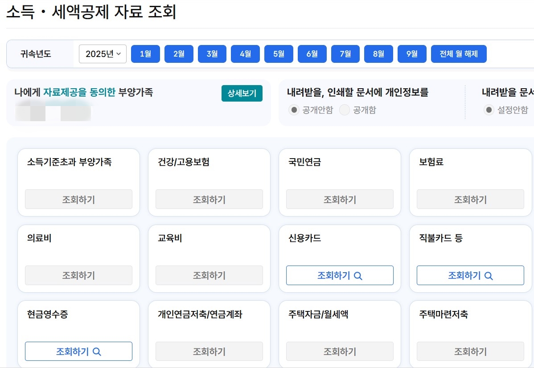Click 조회하기 under 개인연금저축/연금계좌

pyautogui.click(x=209, y=351)
